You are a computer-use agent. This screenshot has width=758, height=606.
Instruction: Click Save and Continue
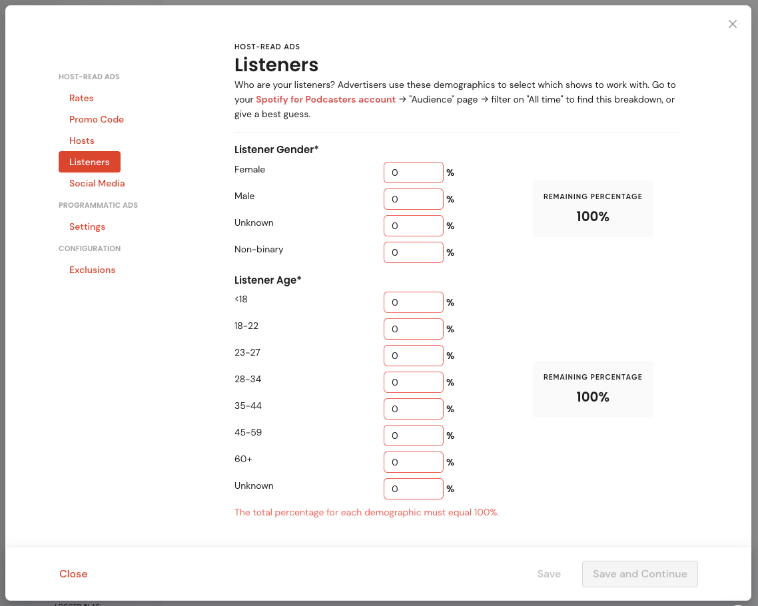tap(639, 573)
